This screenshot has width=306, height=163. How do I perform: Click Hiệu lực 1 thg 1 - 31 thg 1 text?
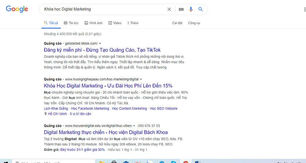127,150
